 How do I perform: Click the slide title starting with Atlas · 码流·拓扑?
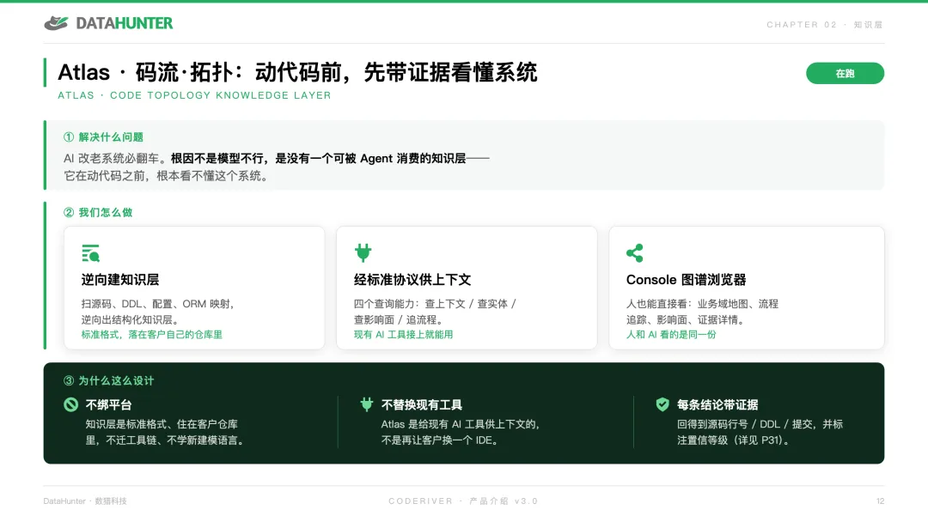tap(297, 72)
